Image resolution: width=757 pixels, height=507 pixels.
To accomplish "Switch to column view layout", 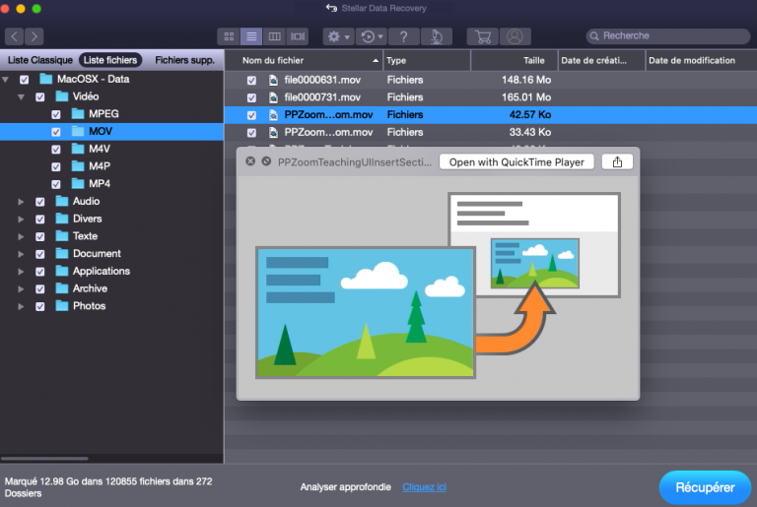I will click(x=274, y=36).
